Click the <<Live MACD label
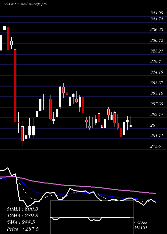The width and height of the screenshot is (167, 234). tap(141, 225)
